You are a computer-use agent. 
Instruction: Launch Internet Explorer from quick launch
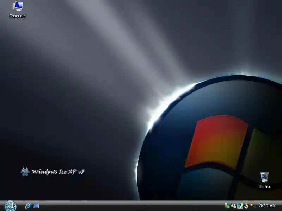pyautogui.click(x=28, y=206)
